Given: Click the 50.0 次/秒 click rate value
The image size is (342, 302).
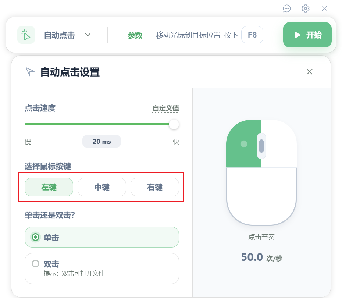Looking at the screenshot, I should click(261, 257).
